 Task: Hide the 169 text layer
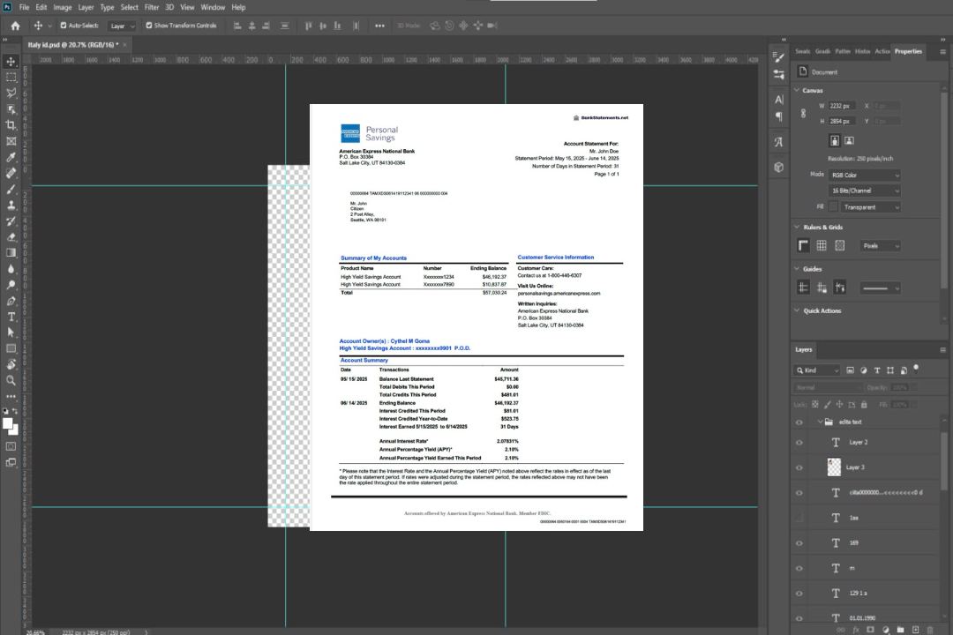799,543
